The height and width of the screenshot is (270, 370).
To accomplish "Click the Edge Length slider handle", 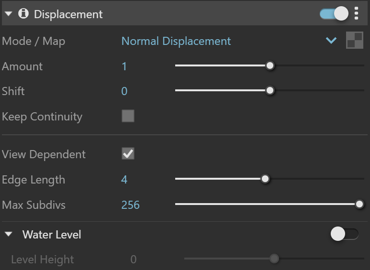I will (265, 179).
